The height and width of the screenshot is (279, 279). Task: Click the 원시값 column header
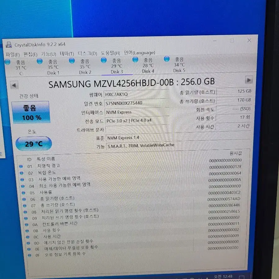coord(236,153)
